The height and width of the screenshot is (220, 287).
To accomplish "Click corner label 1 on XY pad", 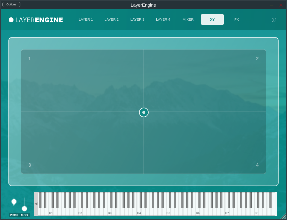I will 30,59.
